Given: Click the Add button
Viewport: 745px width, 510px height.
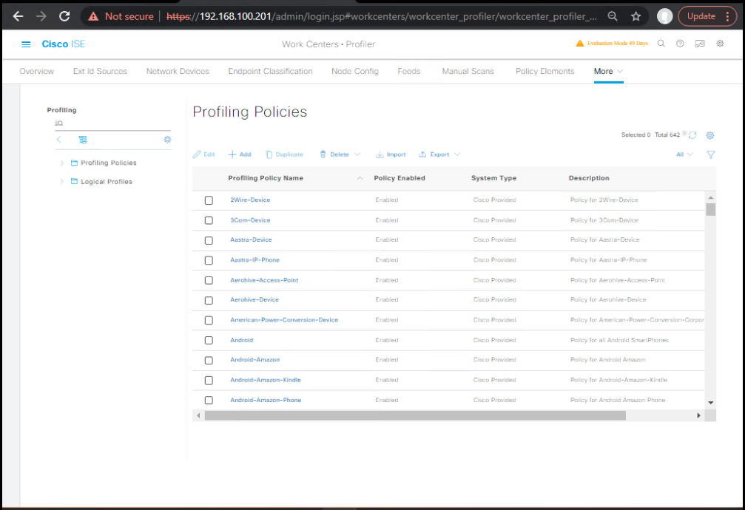Looking at the screenshot, I should coord(240,154).
